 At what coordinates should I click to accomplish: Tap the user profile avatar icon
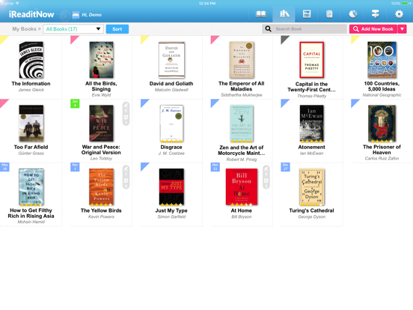pos(76,15)
